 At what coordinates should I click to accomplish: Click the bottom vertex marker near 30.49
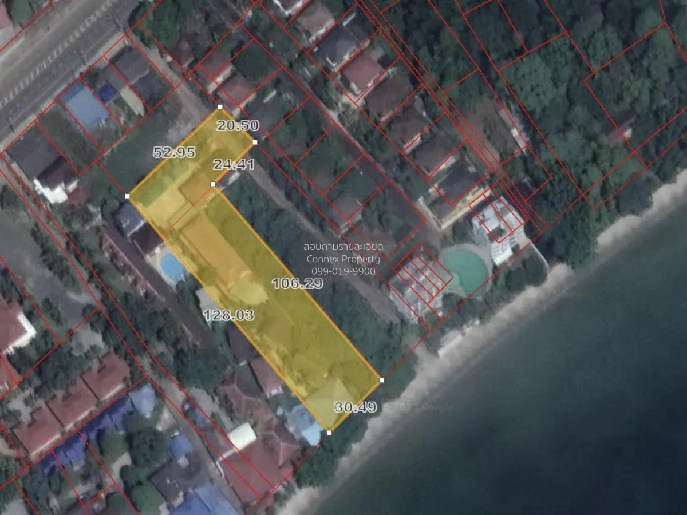tap(329, 432)
